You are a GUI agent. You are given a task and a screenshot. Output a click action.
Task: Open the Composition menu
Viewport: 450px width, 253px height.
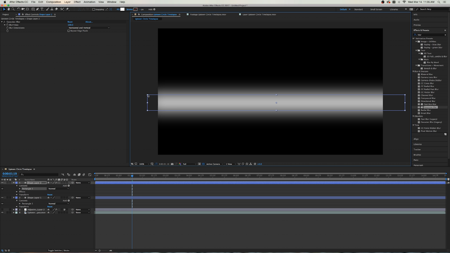click(53, 2)
